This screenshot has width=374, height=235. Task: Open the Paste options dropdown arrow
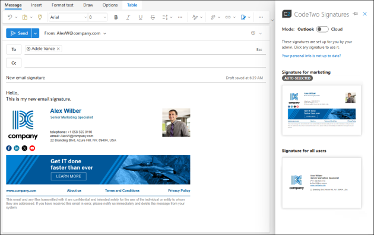pos(31,17)
